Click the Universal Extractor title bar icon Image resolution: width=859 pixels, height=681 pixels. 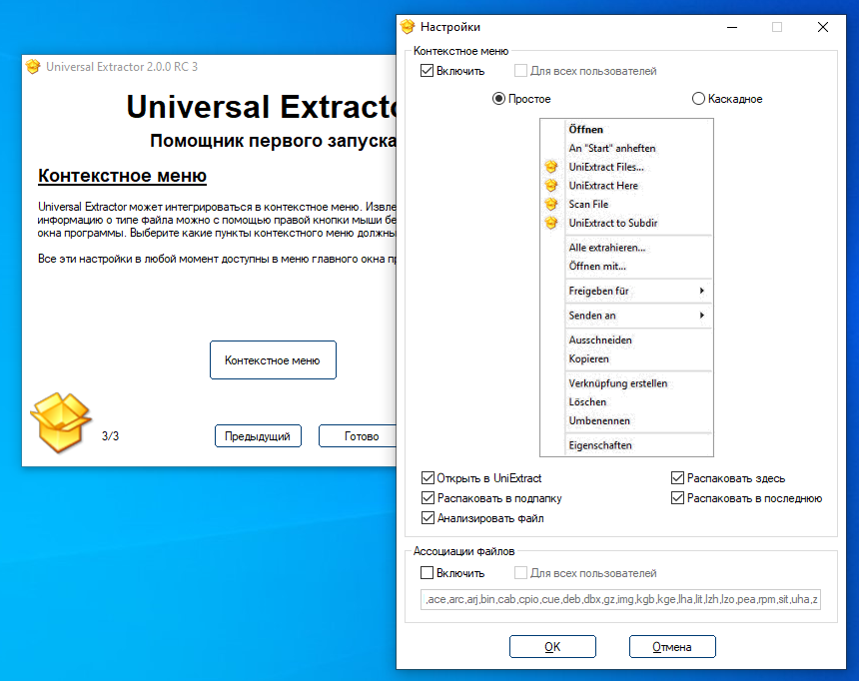click(33, 66)
